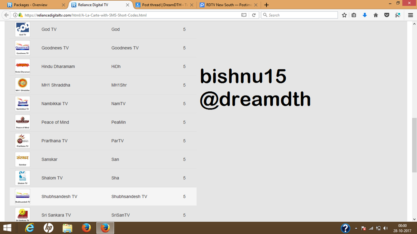Close the Reliance Digital TV tab
This screenshot has width=417, height=234.
[x=127, y=5]
